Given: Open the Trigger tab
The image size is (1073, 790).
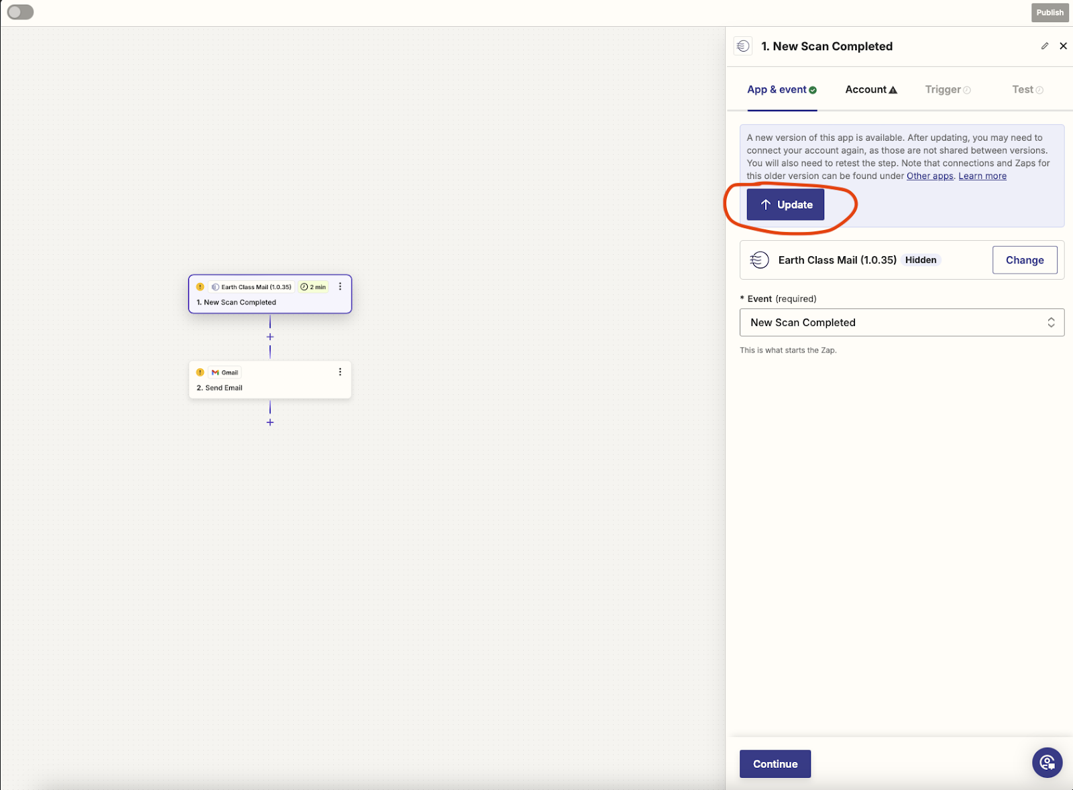Looking at the screenshot, I should click(948, 90).
